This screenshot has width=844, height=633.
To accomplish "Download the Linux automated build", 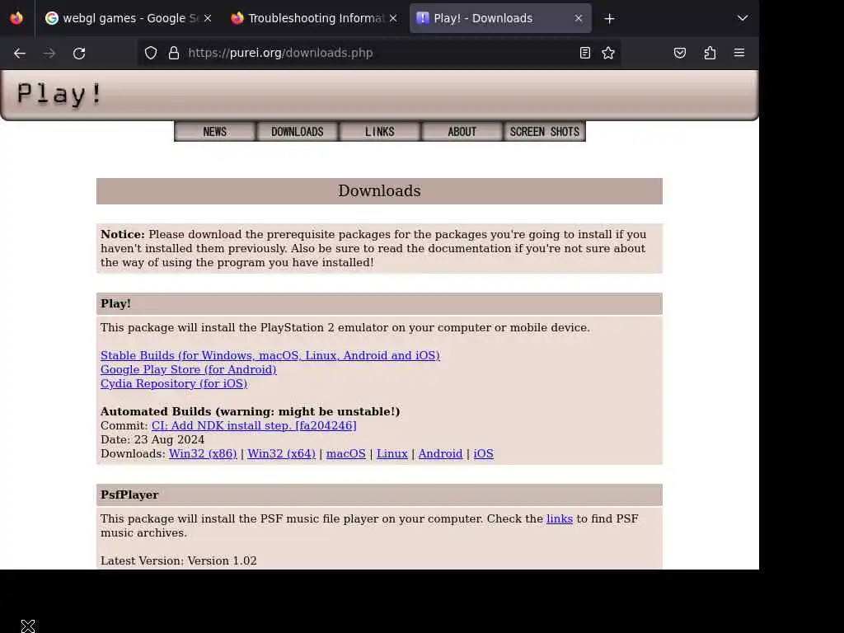I will tap(392, 454).
